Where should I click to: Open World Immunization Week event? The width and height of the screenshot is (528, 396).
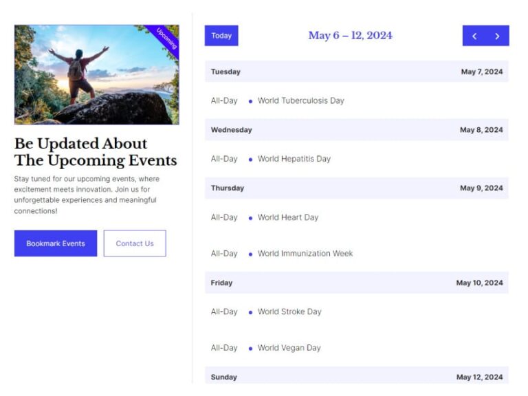[305, 254]
